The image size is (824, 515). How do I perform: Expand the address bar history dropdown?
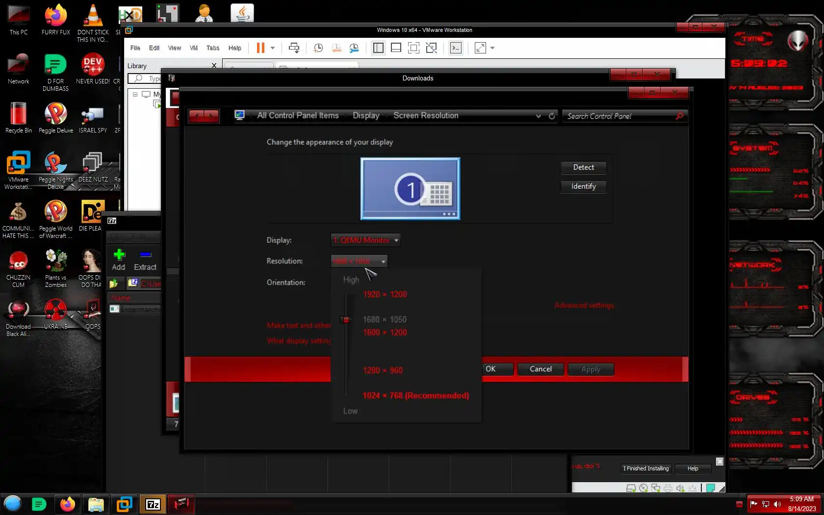(539, 116)
